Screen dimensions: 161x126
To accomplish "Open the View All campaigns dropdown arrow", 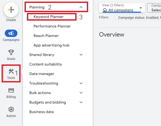I will [x=141, y=8].
